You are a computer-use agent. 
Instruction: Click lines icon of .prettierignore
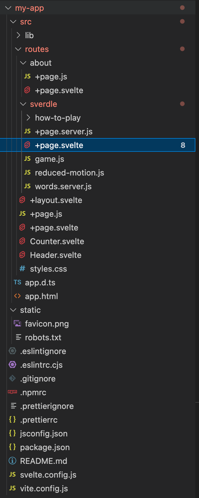point(13,406)
